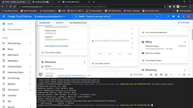Expand Cloud Storage submenu chevron
This screenshot has height=108, width=193.
pyautogui.click(x=30, y=78)
